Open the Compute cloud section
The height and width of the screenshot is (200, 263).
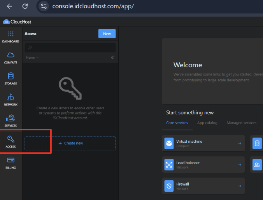[x=11, y=58]
